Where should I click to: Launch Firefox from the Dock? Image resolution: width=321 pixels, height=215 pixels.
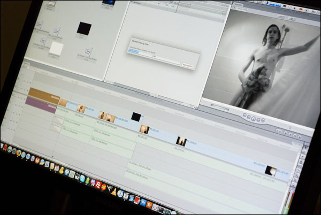[19, 152]
